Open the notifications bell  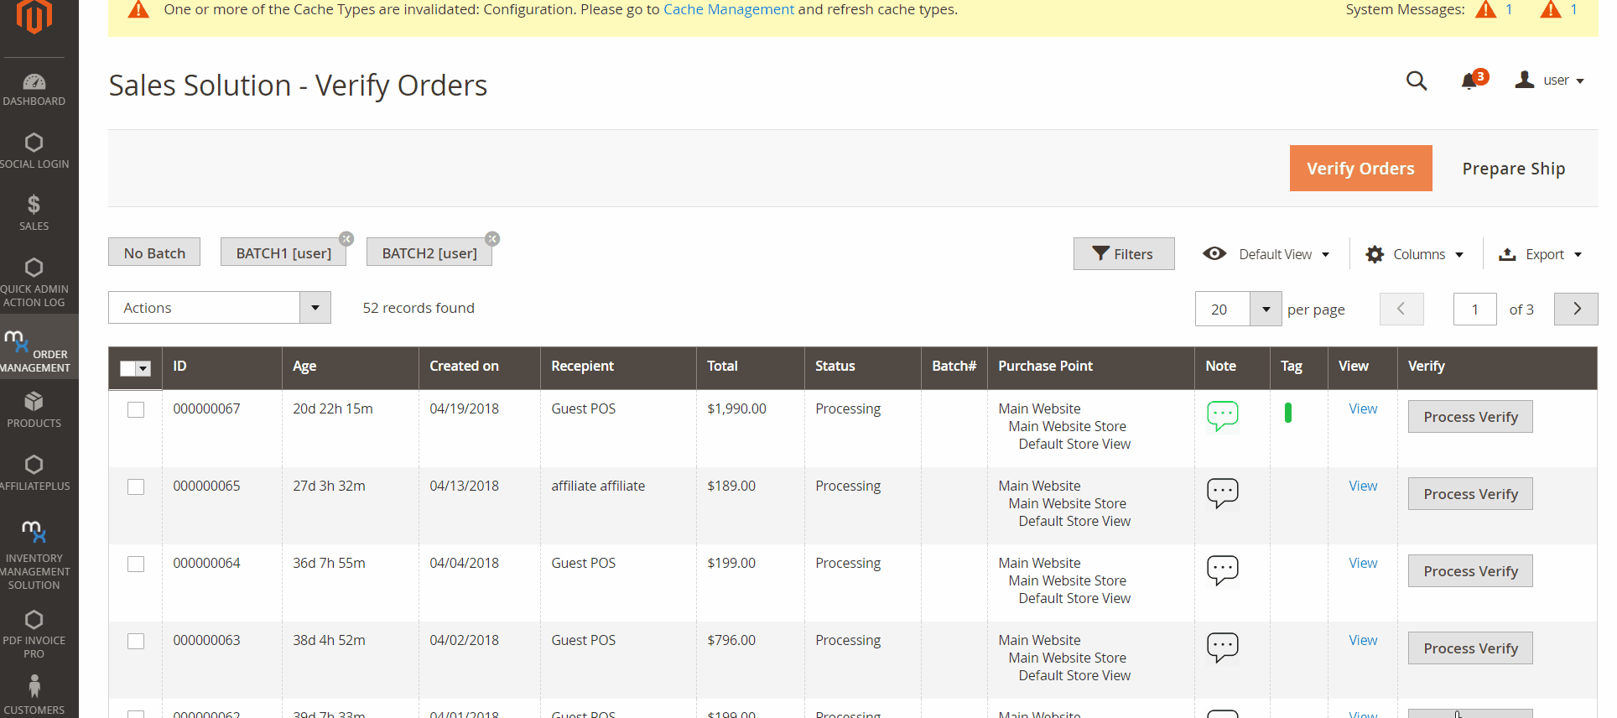click(1469, 81)
